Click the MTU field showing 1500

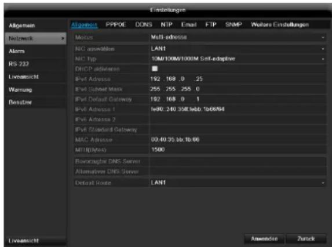[238, 150]
